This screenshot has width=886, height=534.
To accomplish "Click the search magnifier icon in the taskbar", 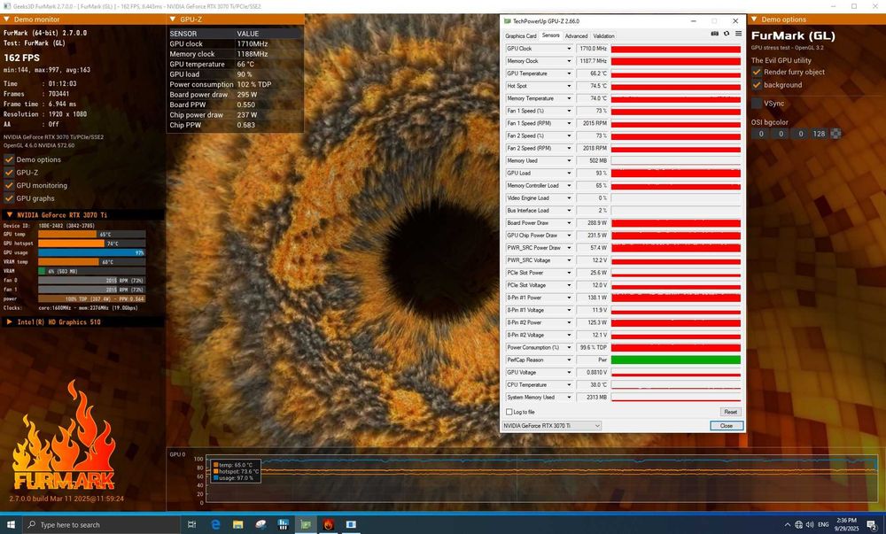I will (x=32, y=524).
